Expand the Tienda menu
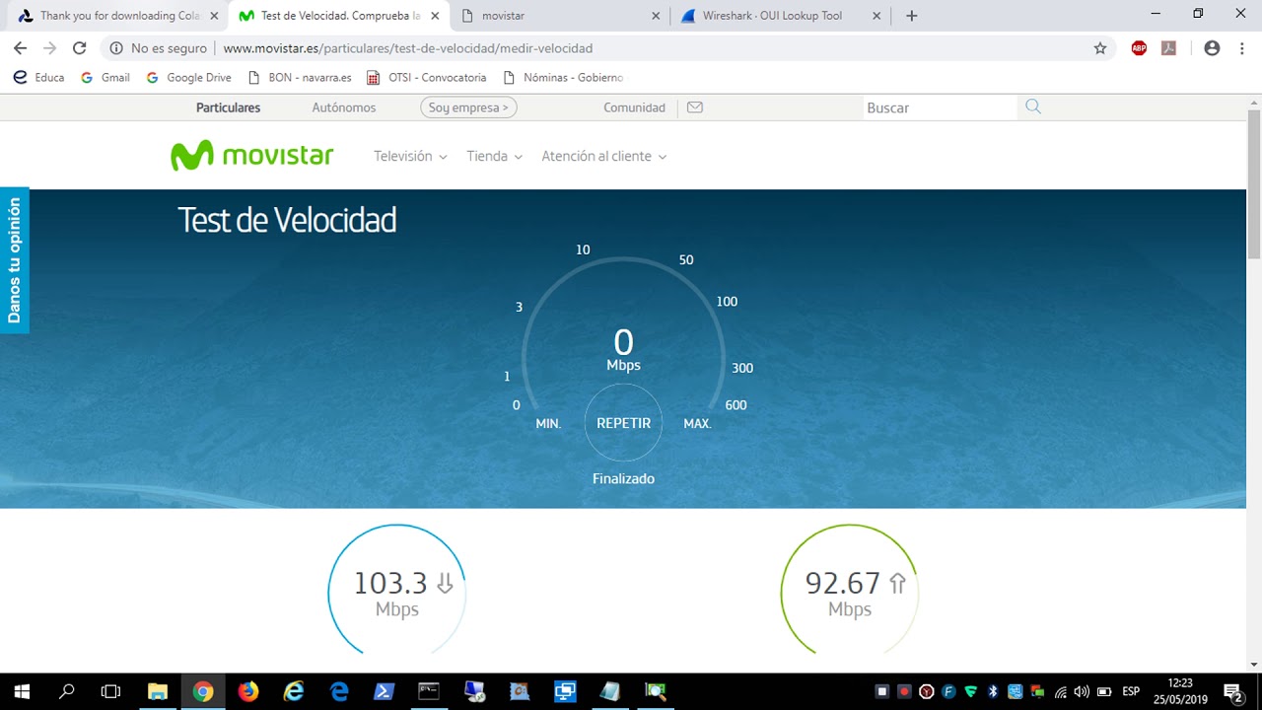This screenshot has height=710, width=1262. [494, 156]
